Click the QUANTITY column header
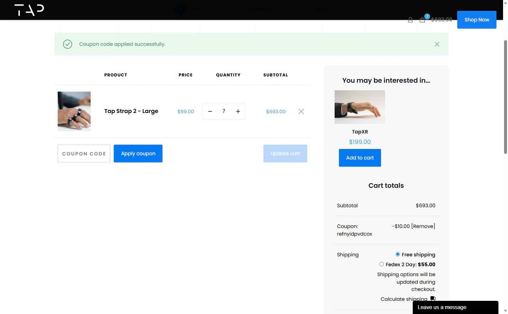The width and height of the screenshot is (508, 314). (x=228, y=75)
